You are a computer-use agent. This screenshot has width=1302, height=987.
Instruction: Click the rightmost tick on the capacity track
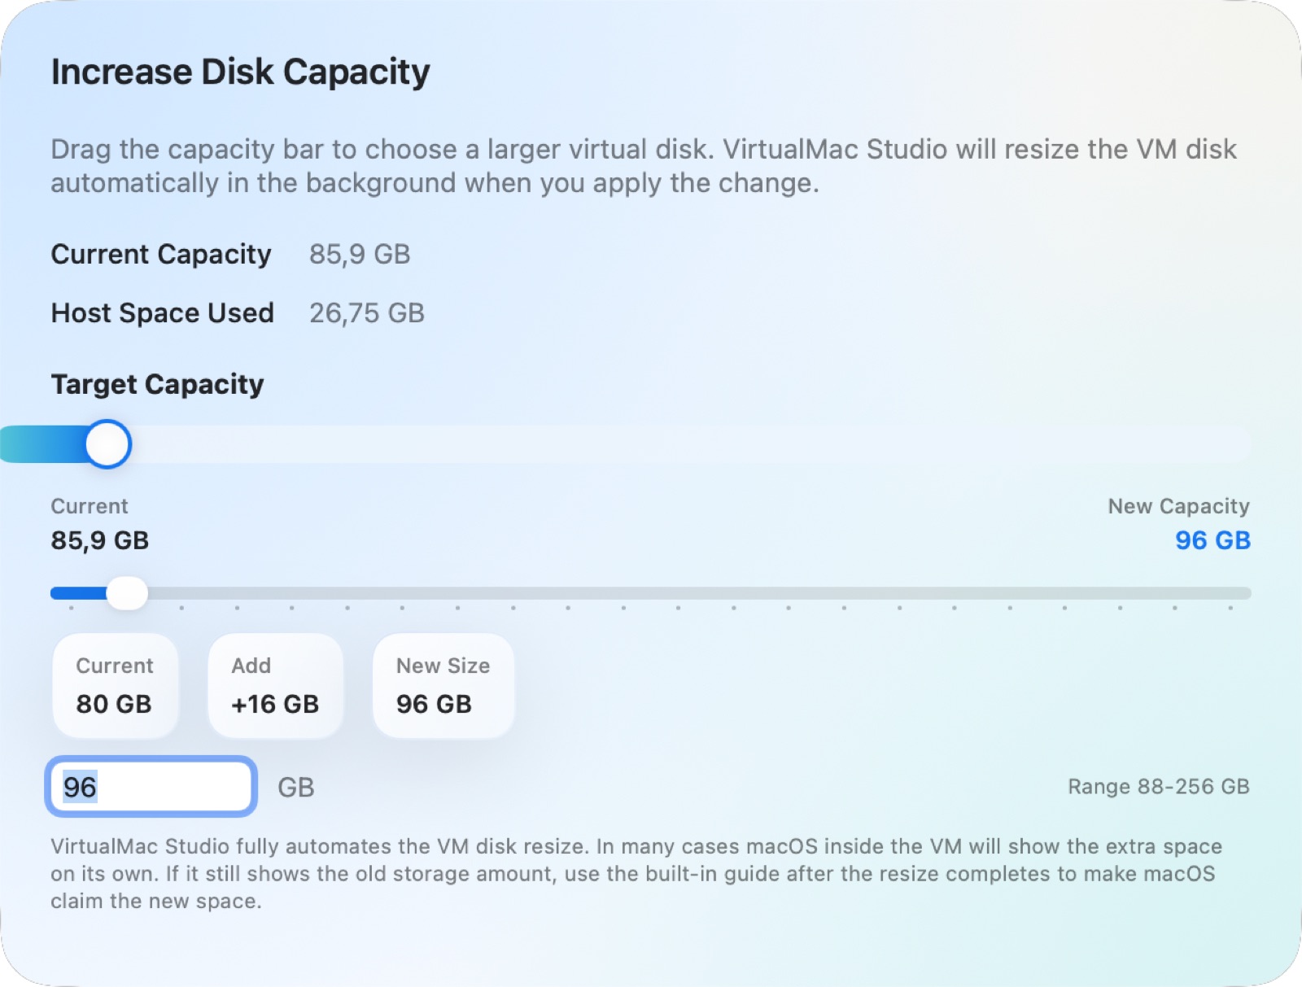click(x=1230, y=608)
